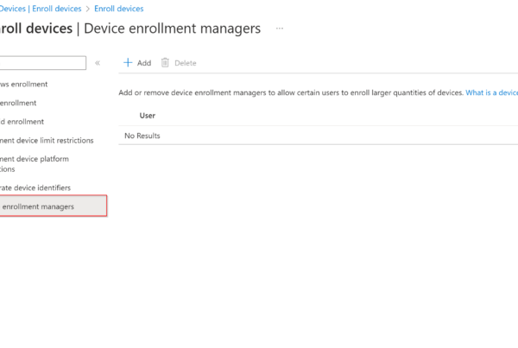Open the 'What is a device' help link
The width and height of the screenshot is (518, 348).
coord(491,92)
